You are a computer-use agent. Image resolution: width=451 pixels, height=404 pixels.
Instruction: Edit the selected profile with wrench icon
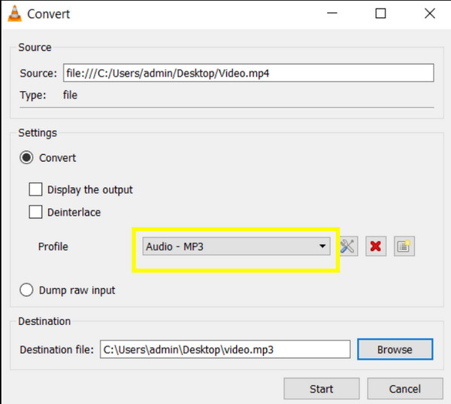pyautogui.click(x=348, y=246)
